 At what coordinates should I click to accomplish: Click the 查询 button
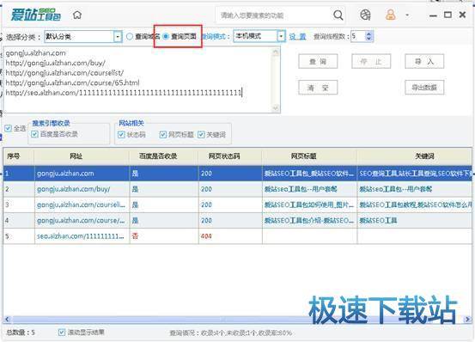pyautogui.click(x=318, y=62)
